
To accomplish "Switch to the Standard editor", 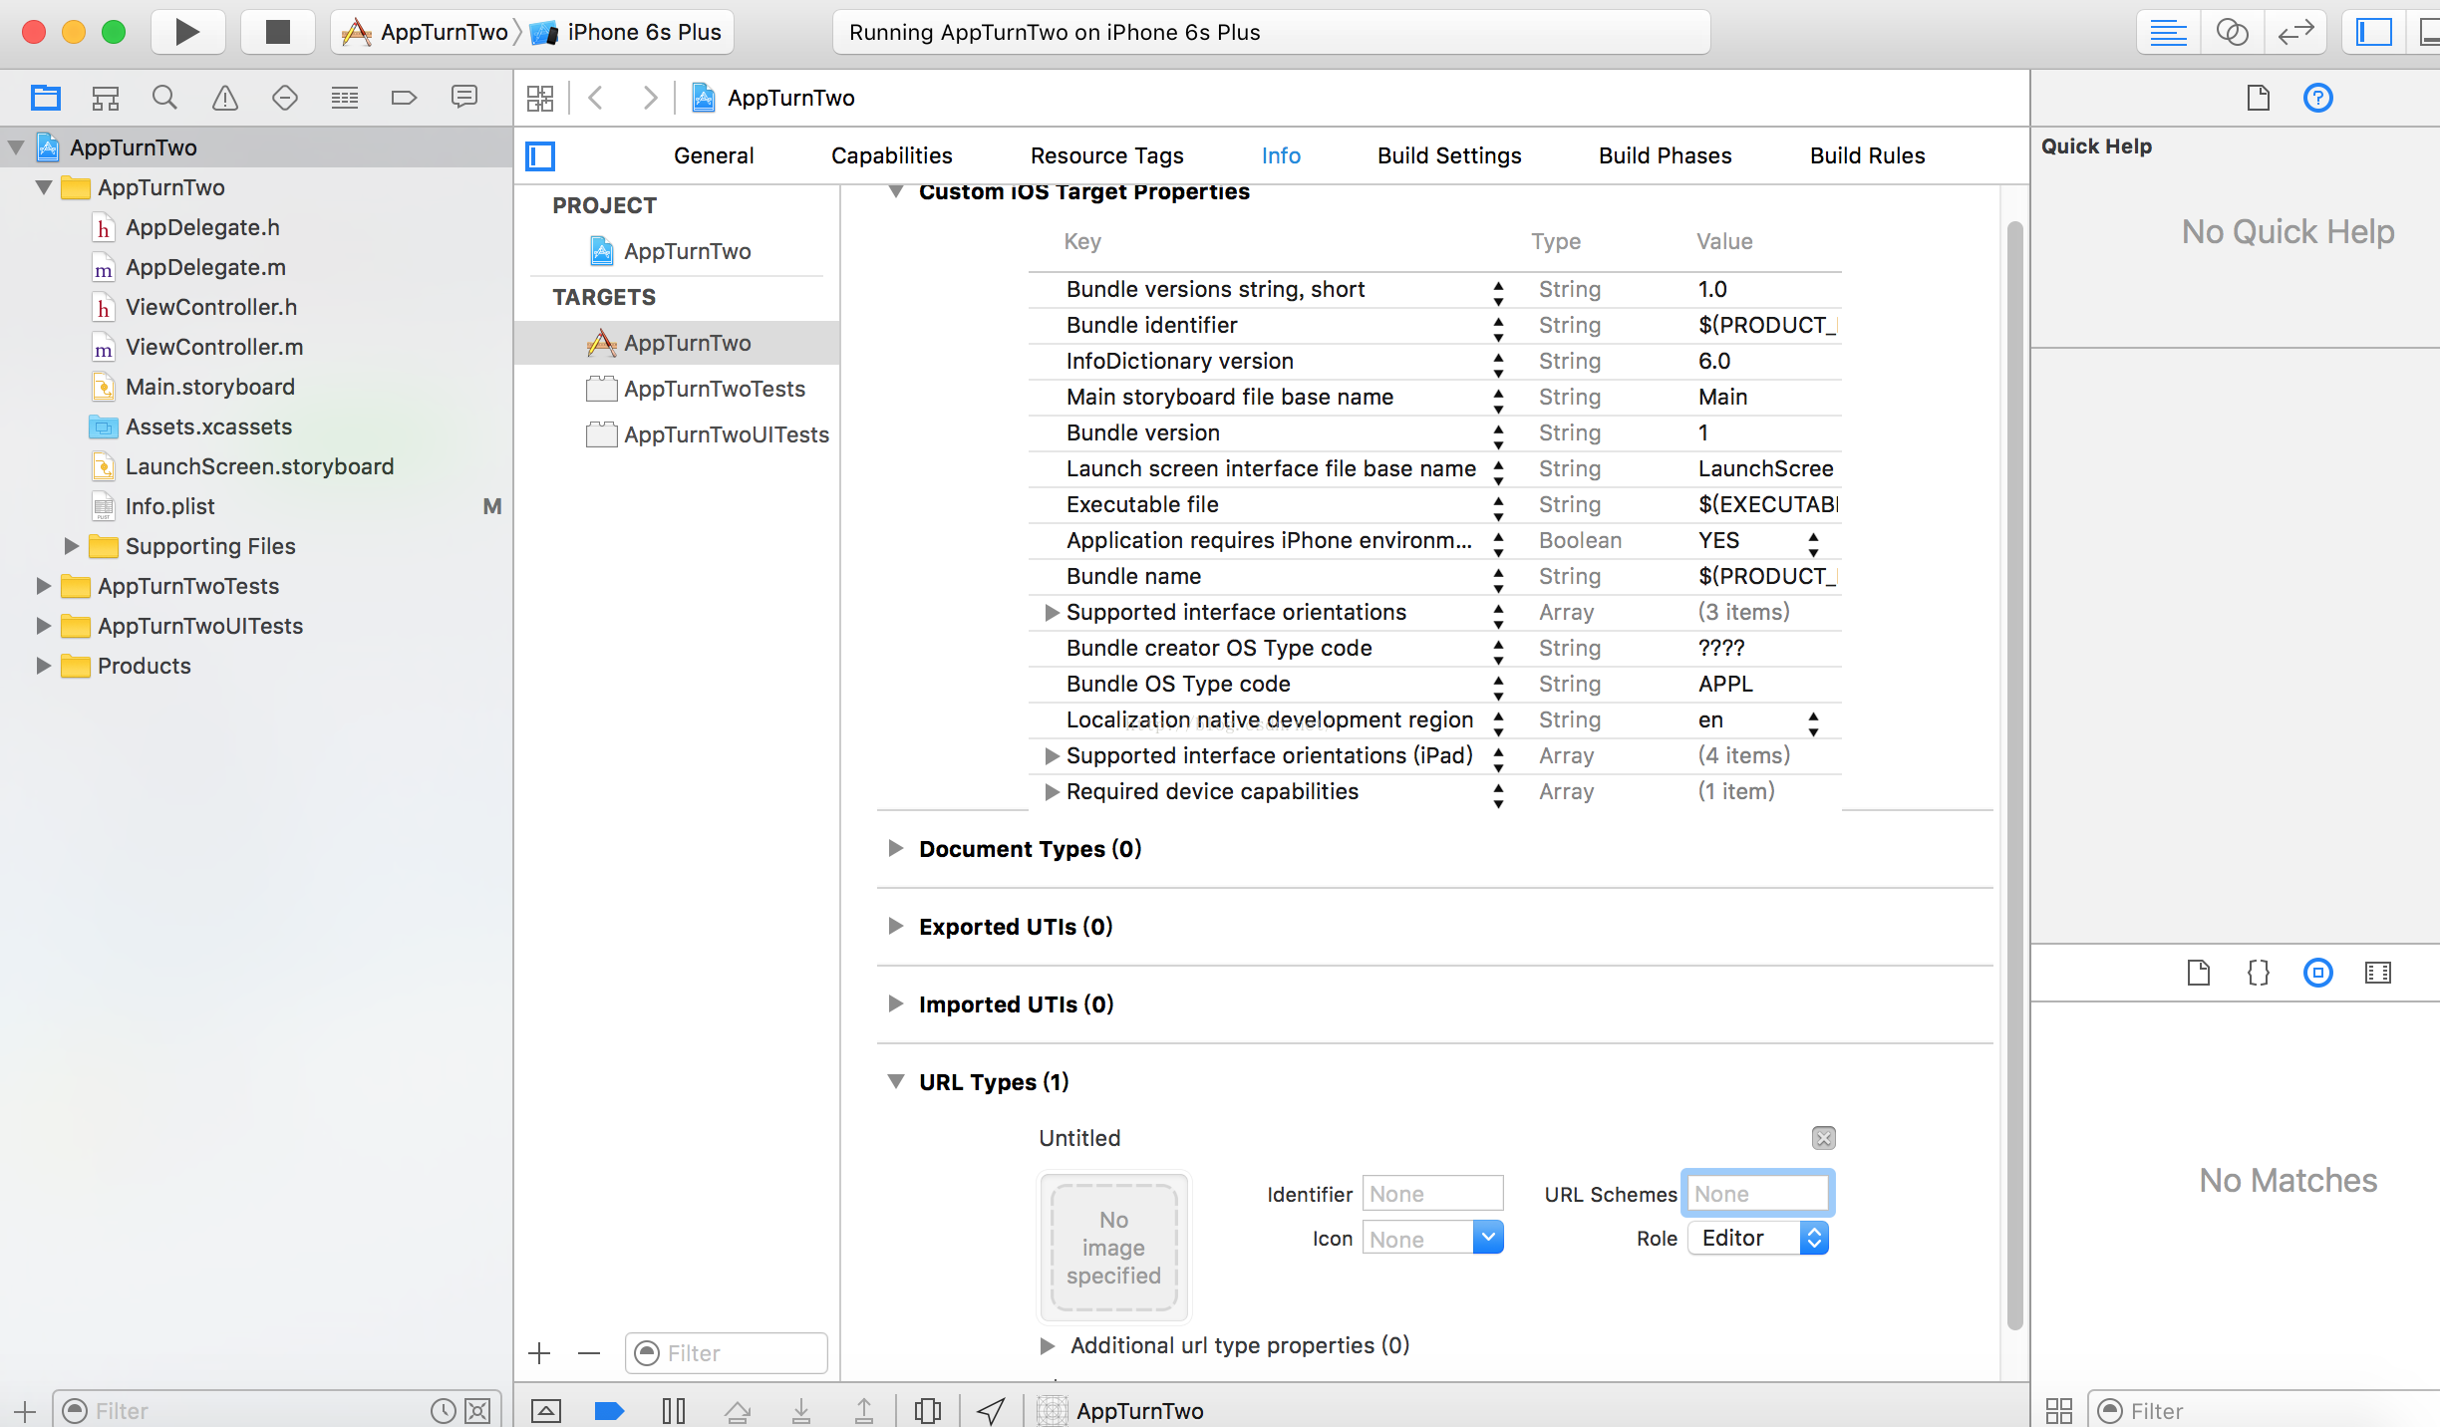I will [2169, 32].
